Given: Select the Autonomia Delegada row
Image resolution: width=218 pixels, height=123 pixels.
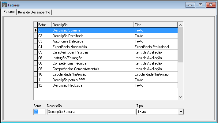Looking at the screenshot, I should [106, 41].
